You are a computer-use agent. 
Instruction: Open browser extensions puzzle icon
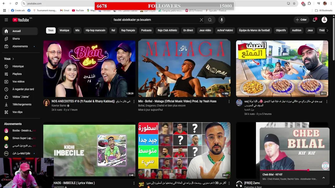pos(309,3)
